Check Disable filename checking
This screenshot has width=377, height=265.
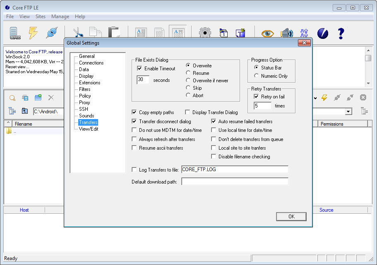(214, 156)
